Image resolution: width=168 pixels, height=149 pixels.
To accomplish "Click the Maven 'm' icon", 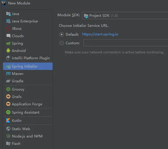I will 8,73.
